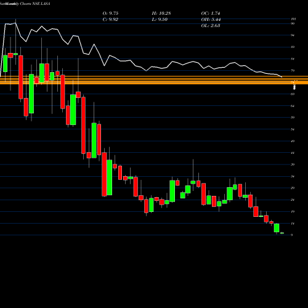308x308 pixels.
Task: Click the 34 price axis label
Action: [293, 176]
